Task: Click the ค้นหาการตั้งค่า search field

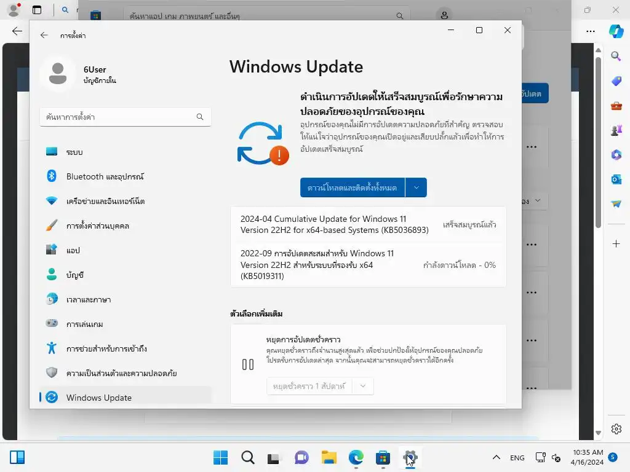Action: click(x=126, y=117)
